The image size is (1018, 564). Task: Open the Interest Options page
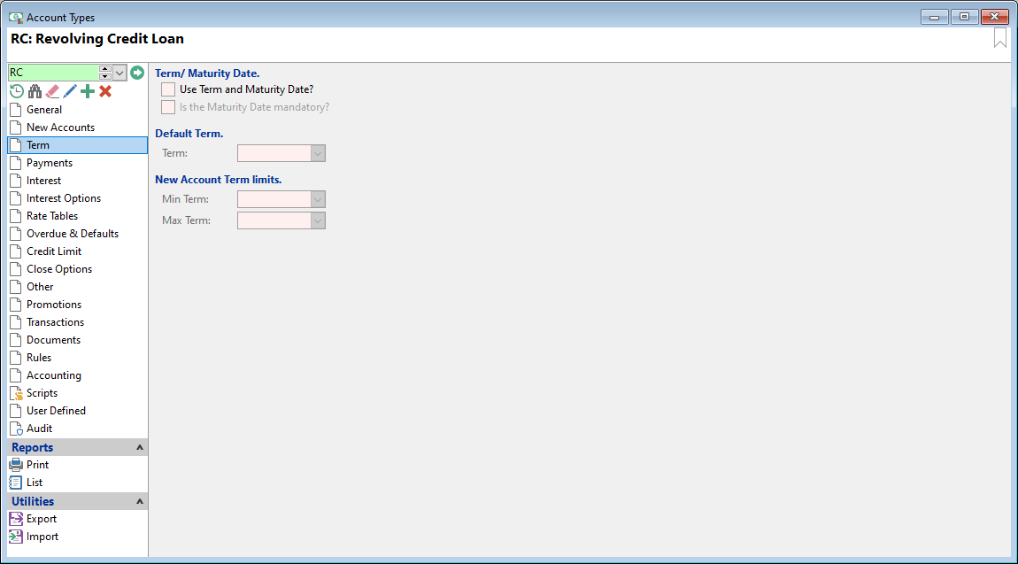click(x=78, y=198)
